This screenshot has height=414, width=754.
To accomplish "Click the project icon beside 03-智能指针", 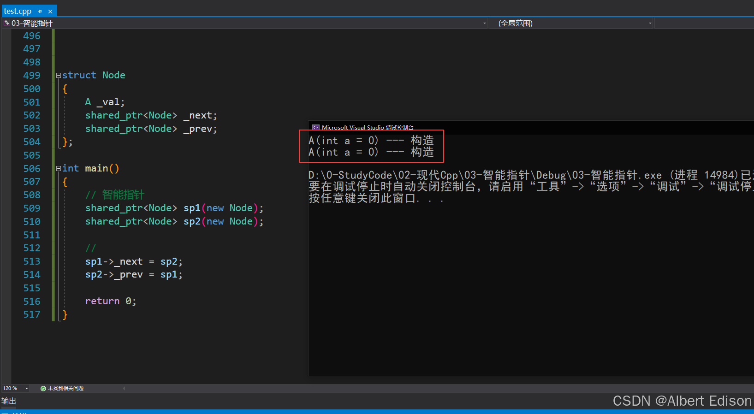I will point(6,23).
